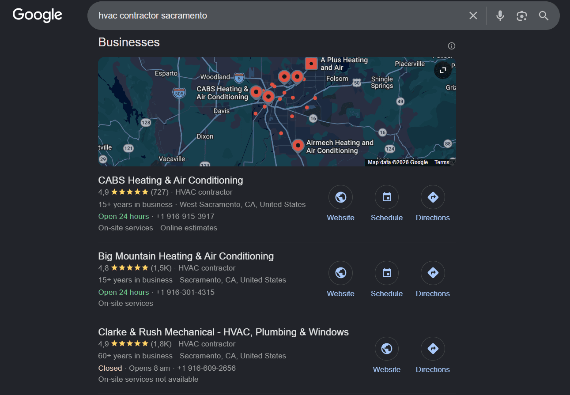Get Big Mountain Directions arrow icon
This screenshot has height=395, width=570.
coord(433,273)
